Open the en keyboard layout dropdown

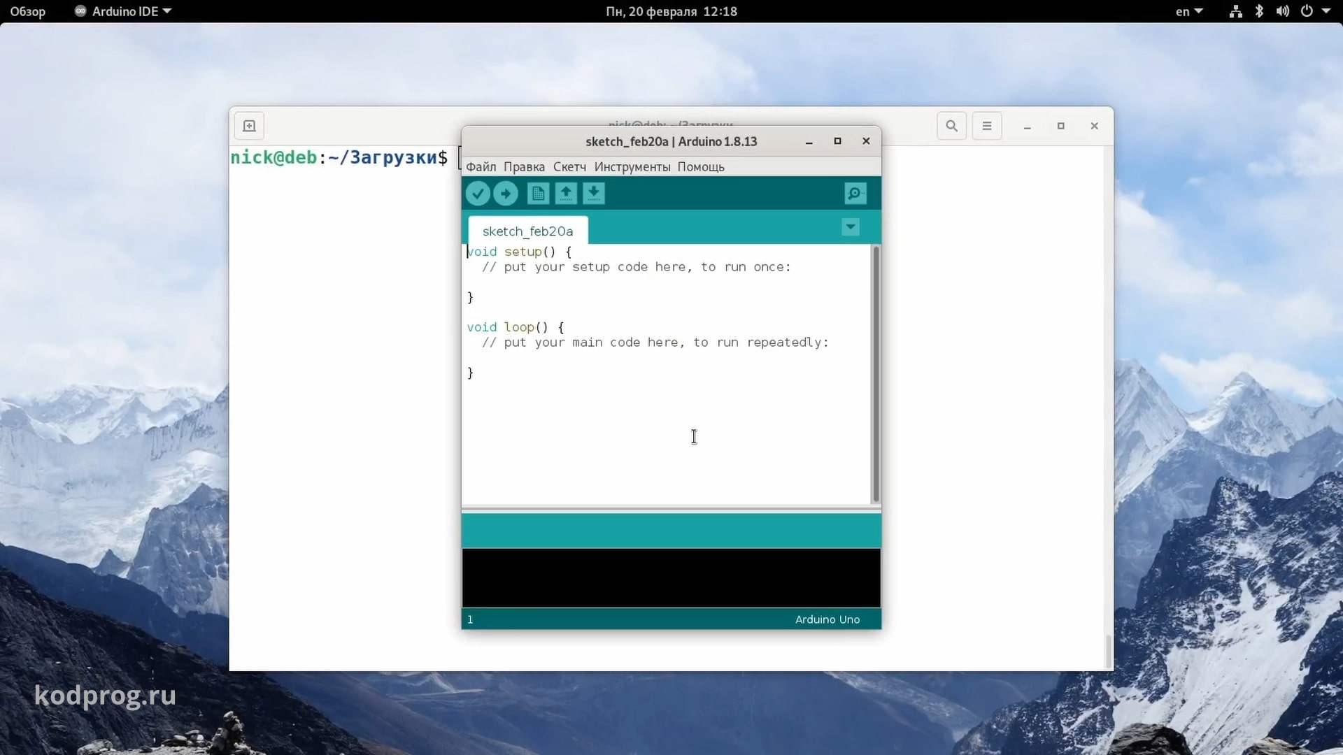[1188, 11]
